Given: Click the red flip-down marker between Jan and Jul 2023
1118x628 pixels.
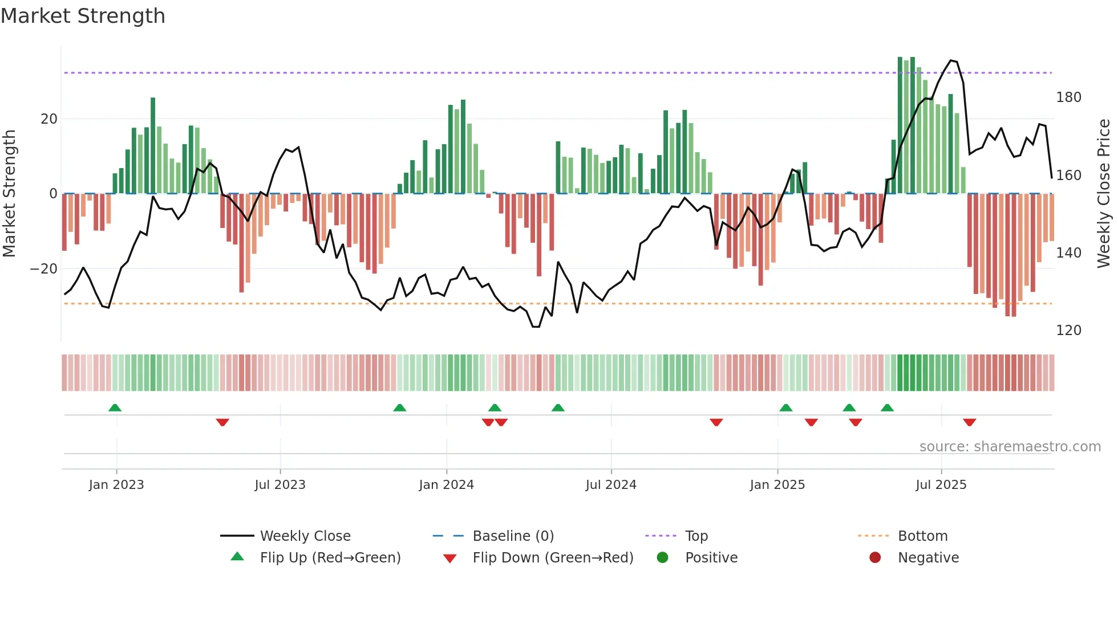Looking at the screenshot, I should [x=222, y=422].
